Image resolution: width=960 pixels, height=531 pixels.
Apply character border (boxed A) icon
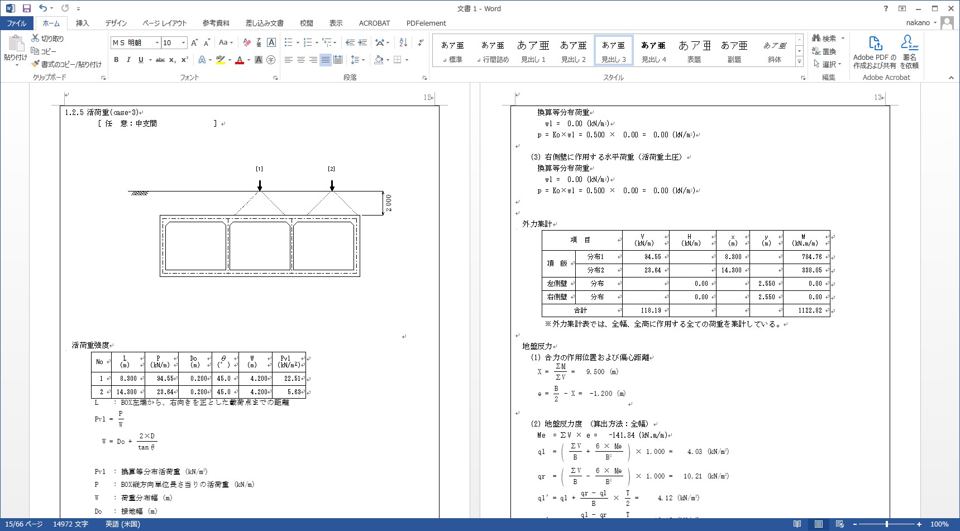271,42
